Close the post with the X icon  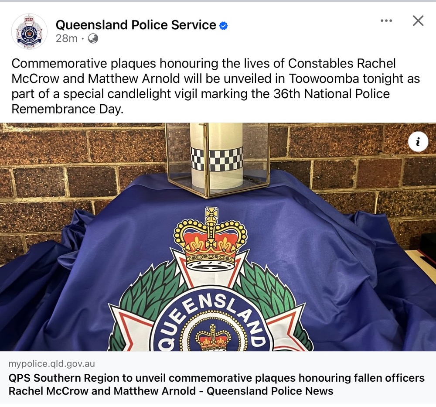418,21
